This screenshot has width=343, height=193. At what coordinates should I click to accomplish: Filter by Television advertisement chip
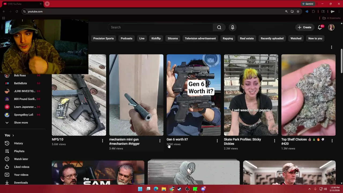click(x=200, y=38)
